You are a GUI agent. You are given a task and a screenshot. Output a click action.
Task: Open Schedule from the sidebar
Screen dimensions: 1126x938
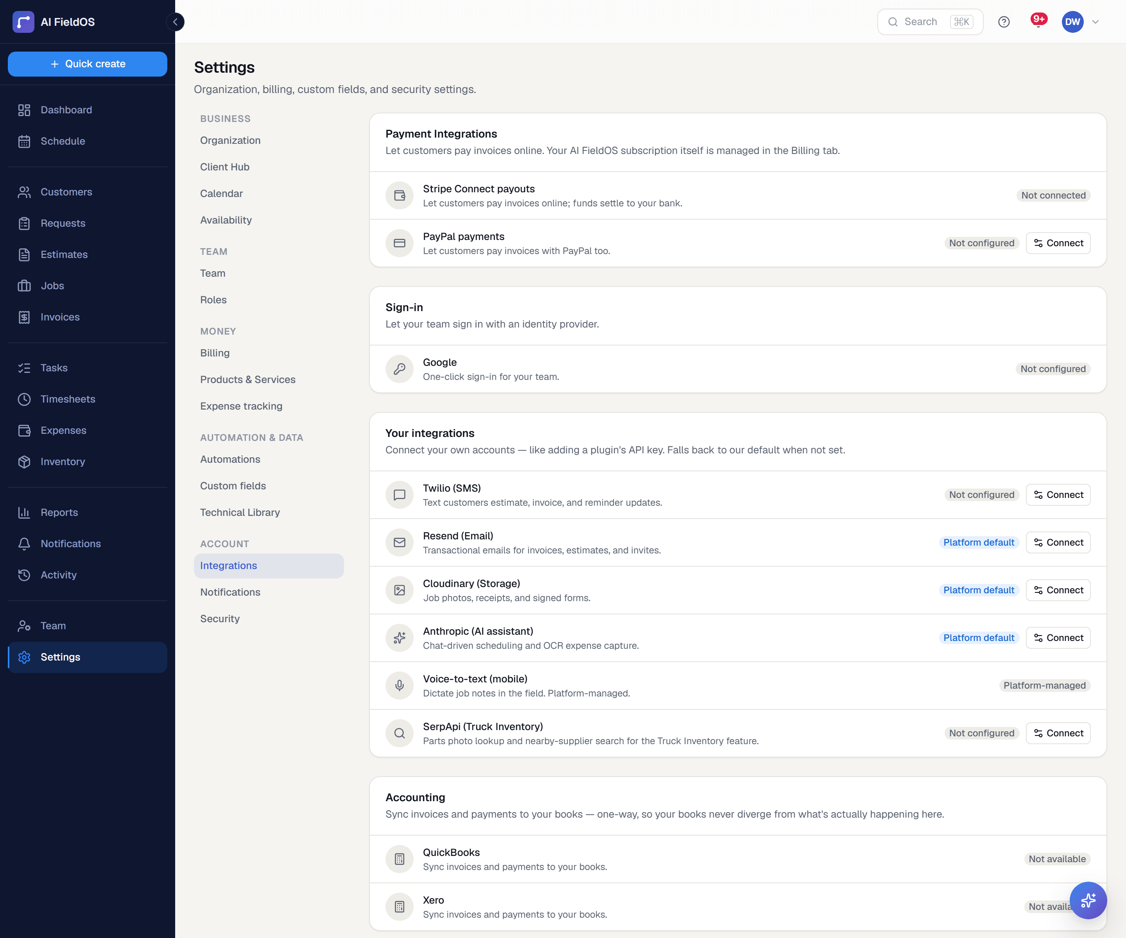coord(88,141)
